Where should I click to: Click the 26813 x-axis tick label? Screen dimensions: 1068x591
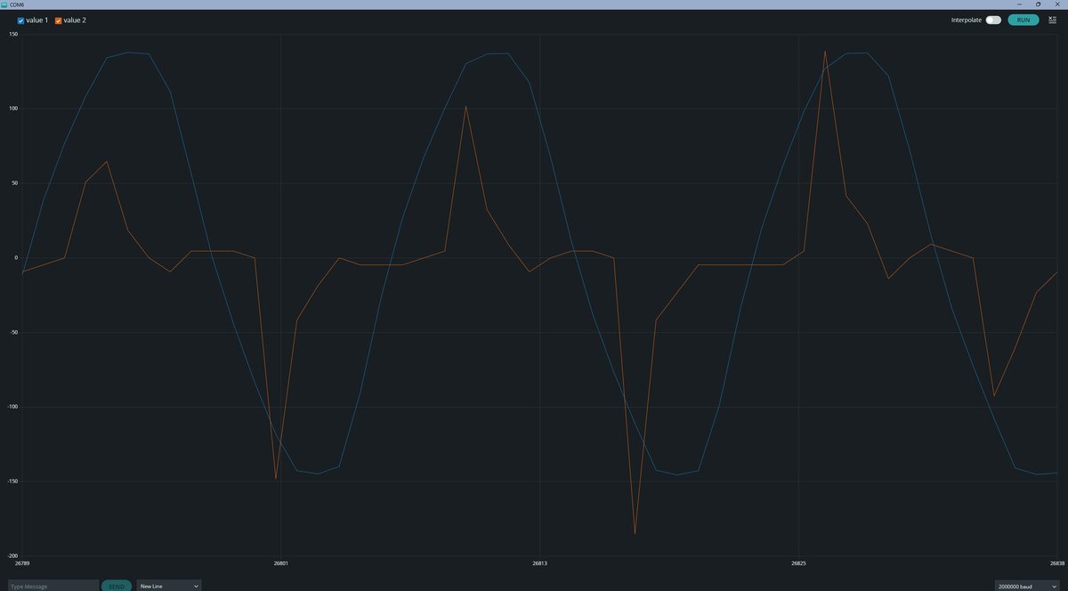tap(539, 563)
